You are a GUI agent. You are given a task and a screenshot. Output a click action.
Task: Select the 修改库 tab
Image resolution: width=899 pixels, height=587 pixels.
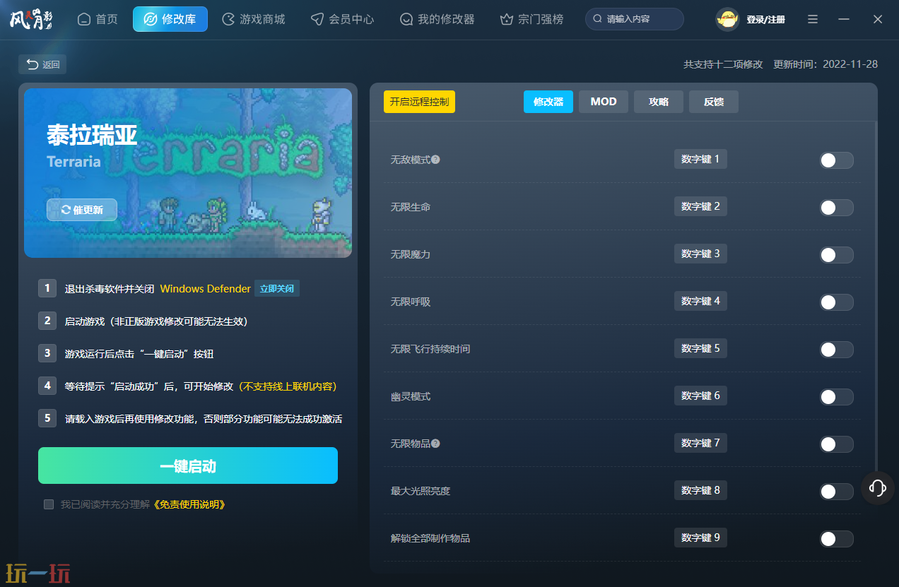170,19
